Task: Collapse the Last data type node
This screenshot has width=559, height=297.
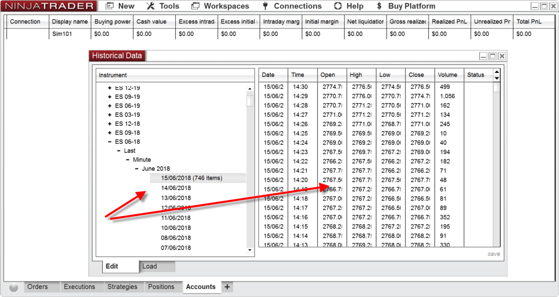Action: (119, 151)
